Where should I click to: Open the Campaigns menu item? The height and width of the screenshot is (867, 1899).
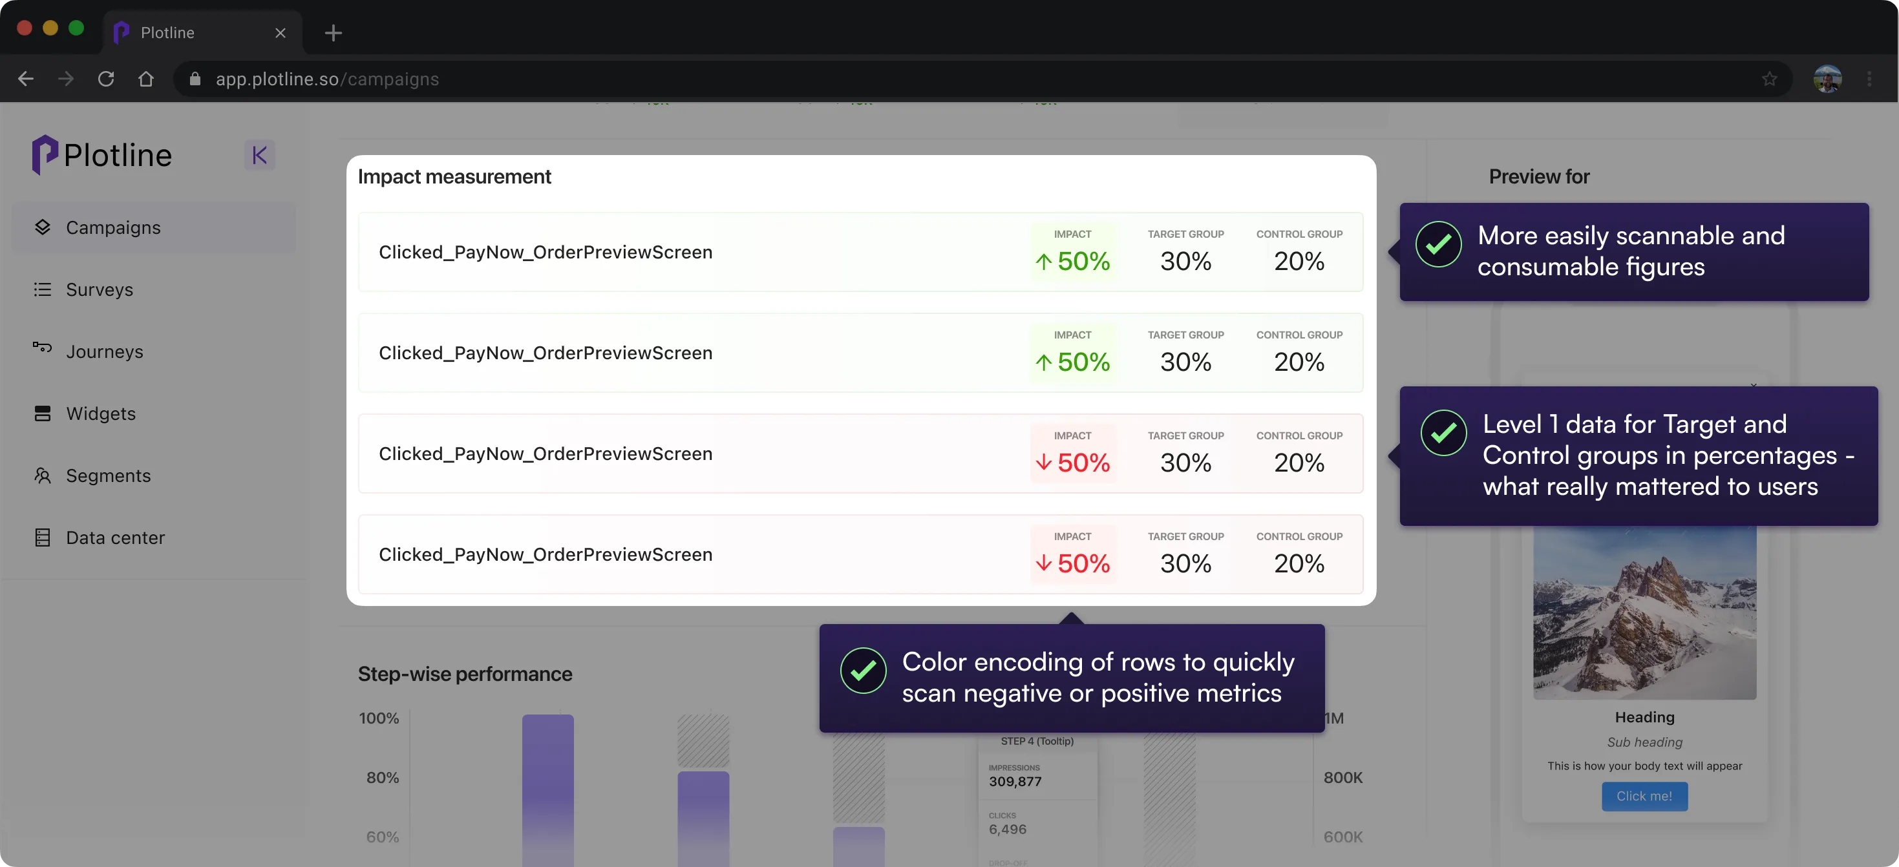tap(113, 227)
